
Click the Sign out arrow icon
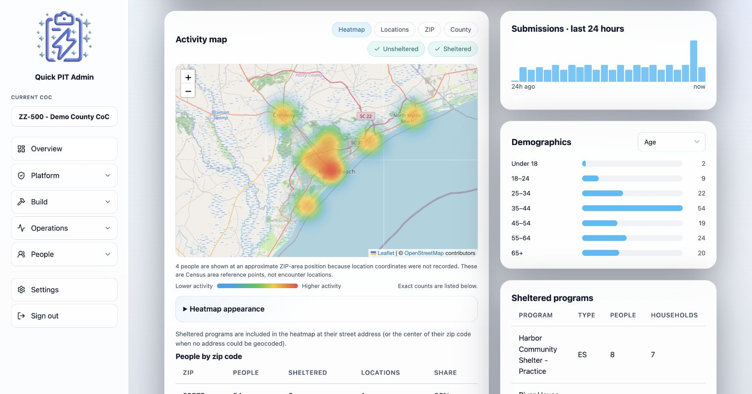(x=21, y=316)
